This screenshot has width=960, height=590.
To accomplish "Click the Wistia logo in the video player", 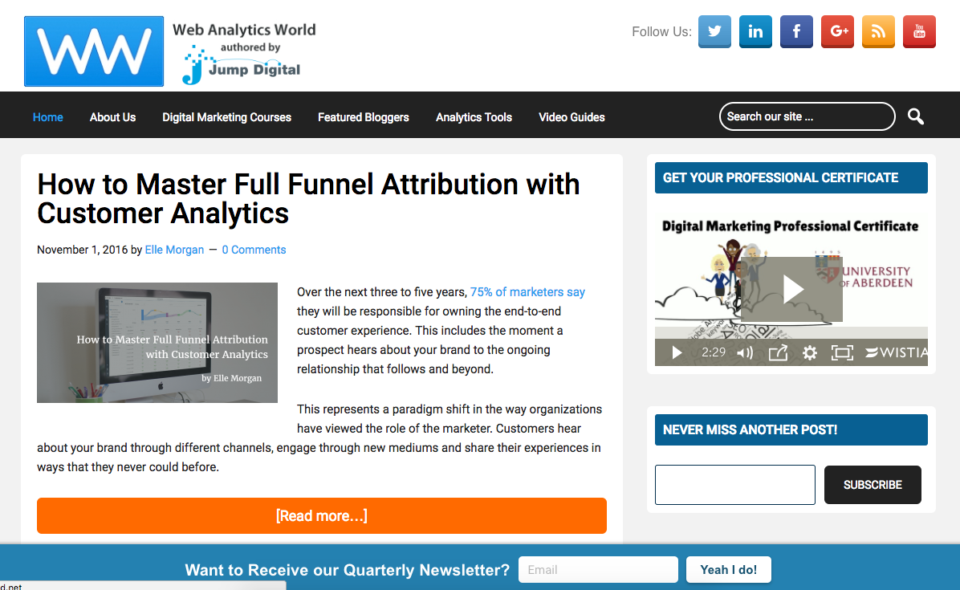I will tap(893, 352).
